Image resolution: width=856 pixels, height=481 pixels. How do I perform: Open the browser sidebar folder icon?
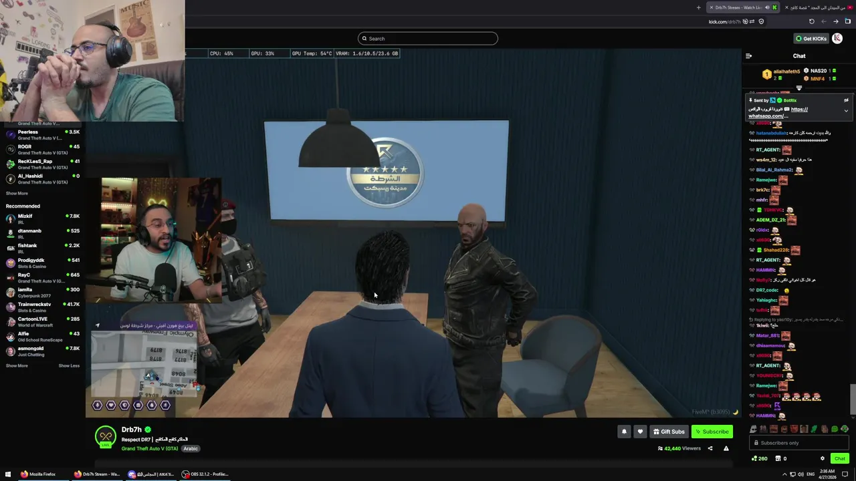[x=848, y=21]
